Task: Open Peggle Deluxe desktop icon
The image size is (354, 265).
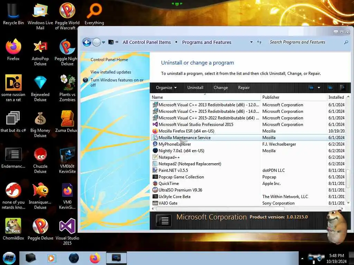Action: coord(40,229)
